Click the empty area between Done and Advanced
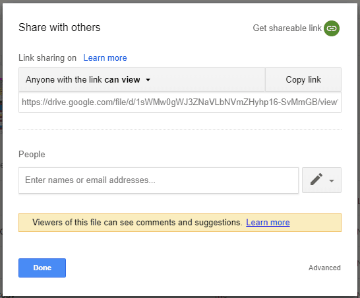Image resolution: width=360 pixels, height=298 pixels. coord(187,268)
